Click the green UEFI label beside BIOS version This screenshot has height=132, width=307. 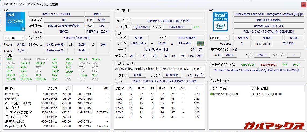point(196,27)
